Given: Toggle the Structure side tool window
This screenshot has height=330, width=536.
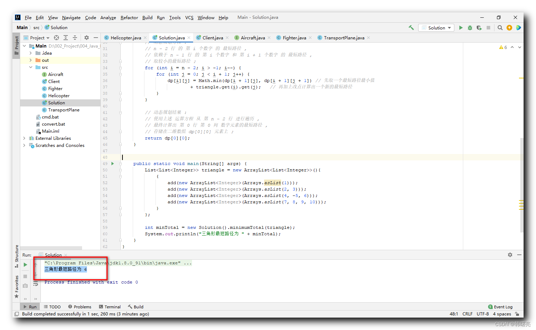Looking at the screenshot, I should click(x=16, y=256).
